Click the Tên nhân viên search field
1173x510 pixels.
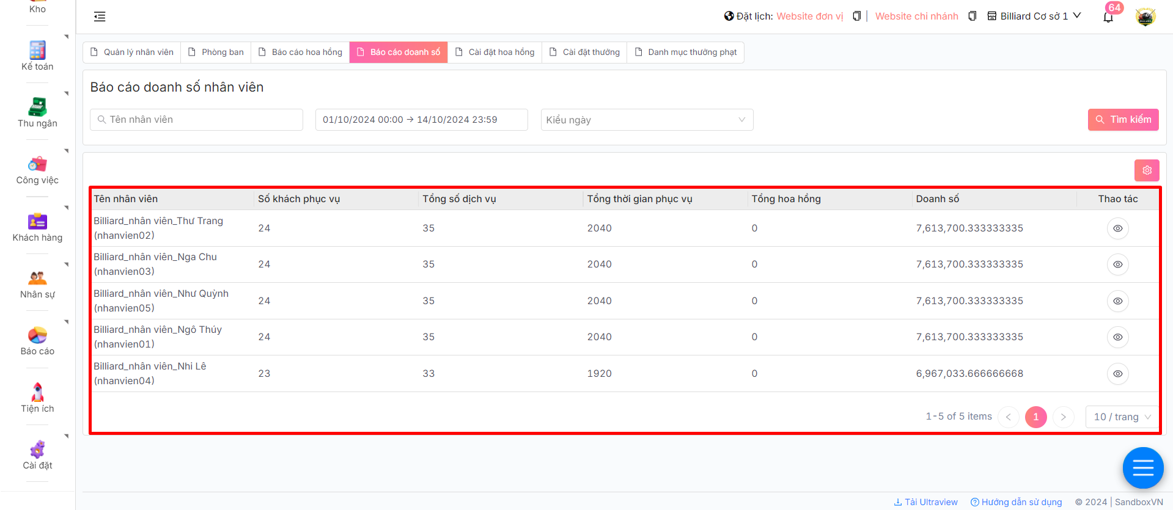pyautogui.click(x=197, y=120)
